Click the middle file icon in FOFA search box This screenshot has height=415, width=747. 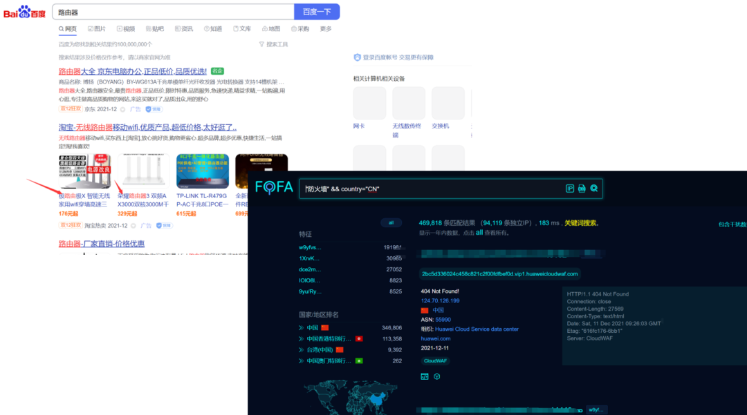tap(582, 189)
